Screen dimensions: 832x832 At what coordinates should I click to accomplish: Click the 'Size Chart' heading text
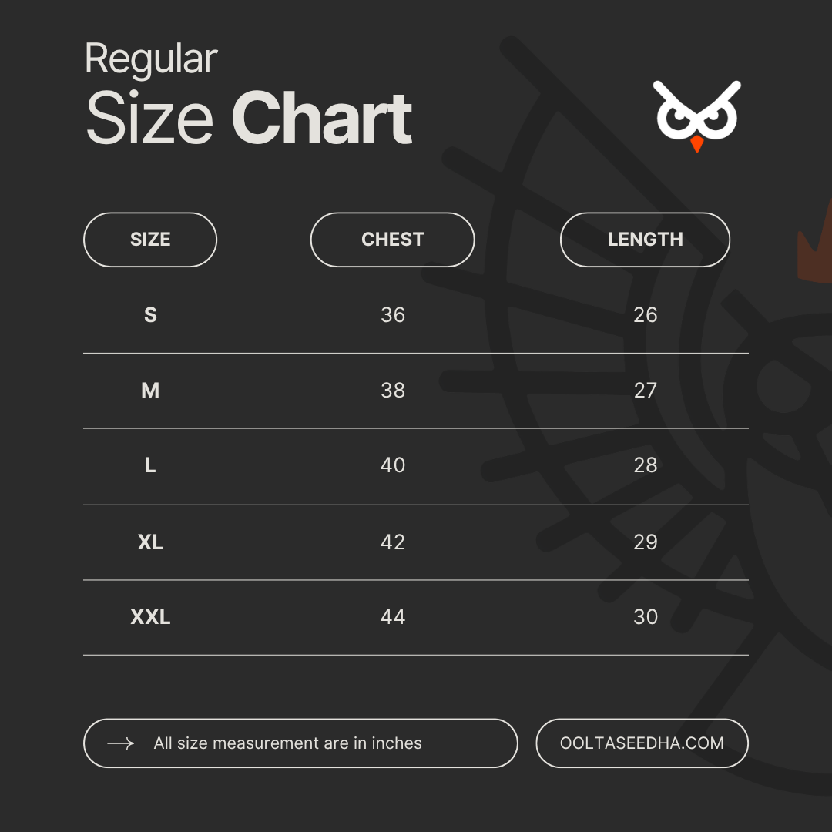(249, 119)
